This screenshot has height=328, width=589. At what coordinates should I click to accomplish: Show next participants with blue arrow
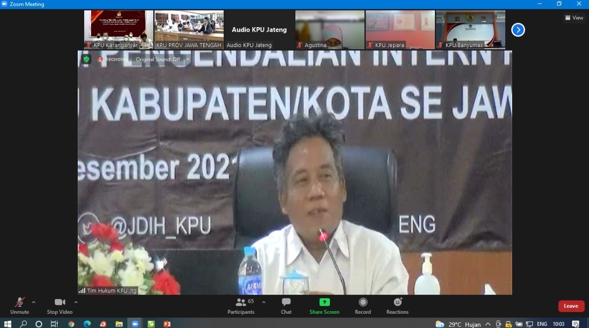click(x=518, y=30)
